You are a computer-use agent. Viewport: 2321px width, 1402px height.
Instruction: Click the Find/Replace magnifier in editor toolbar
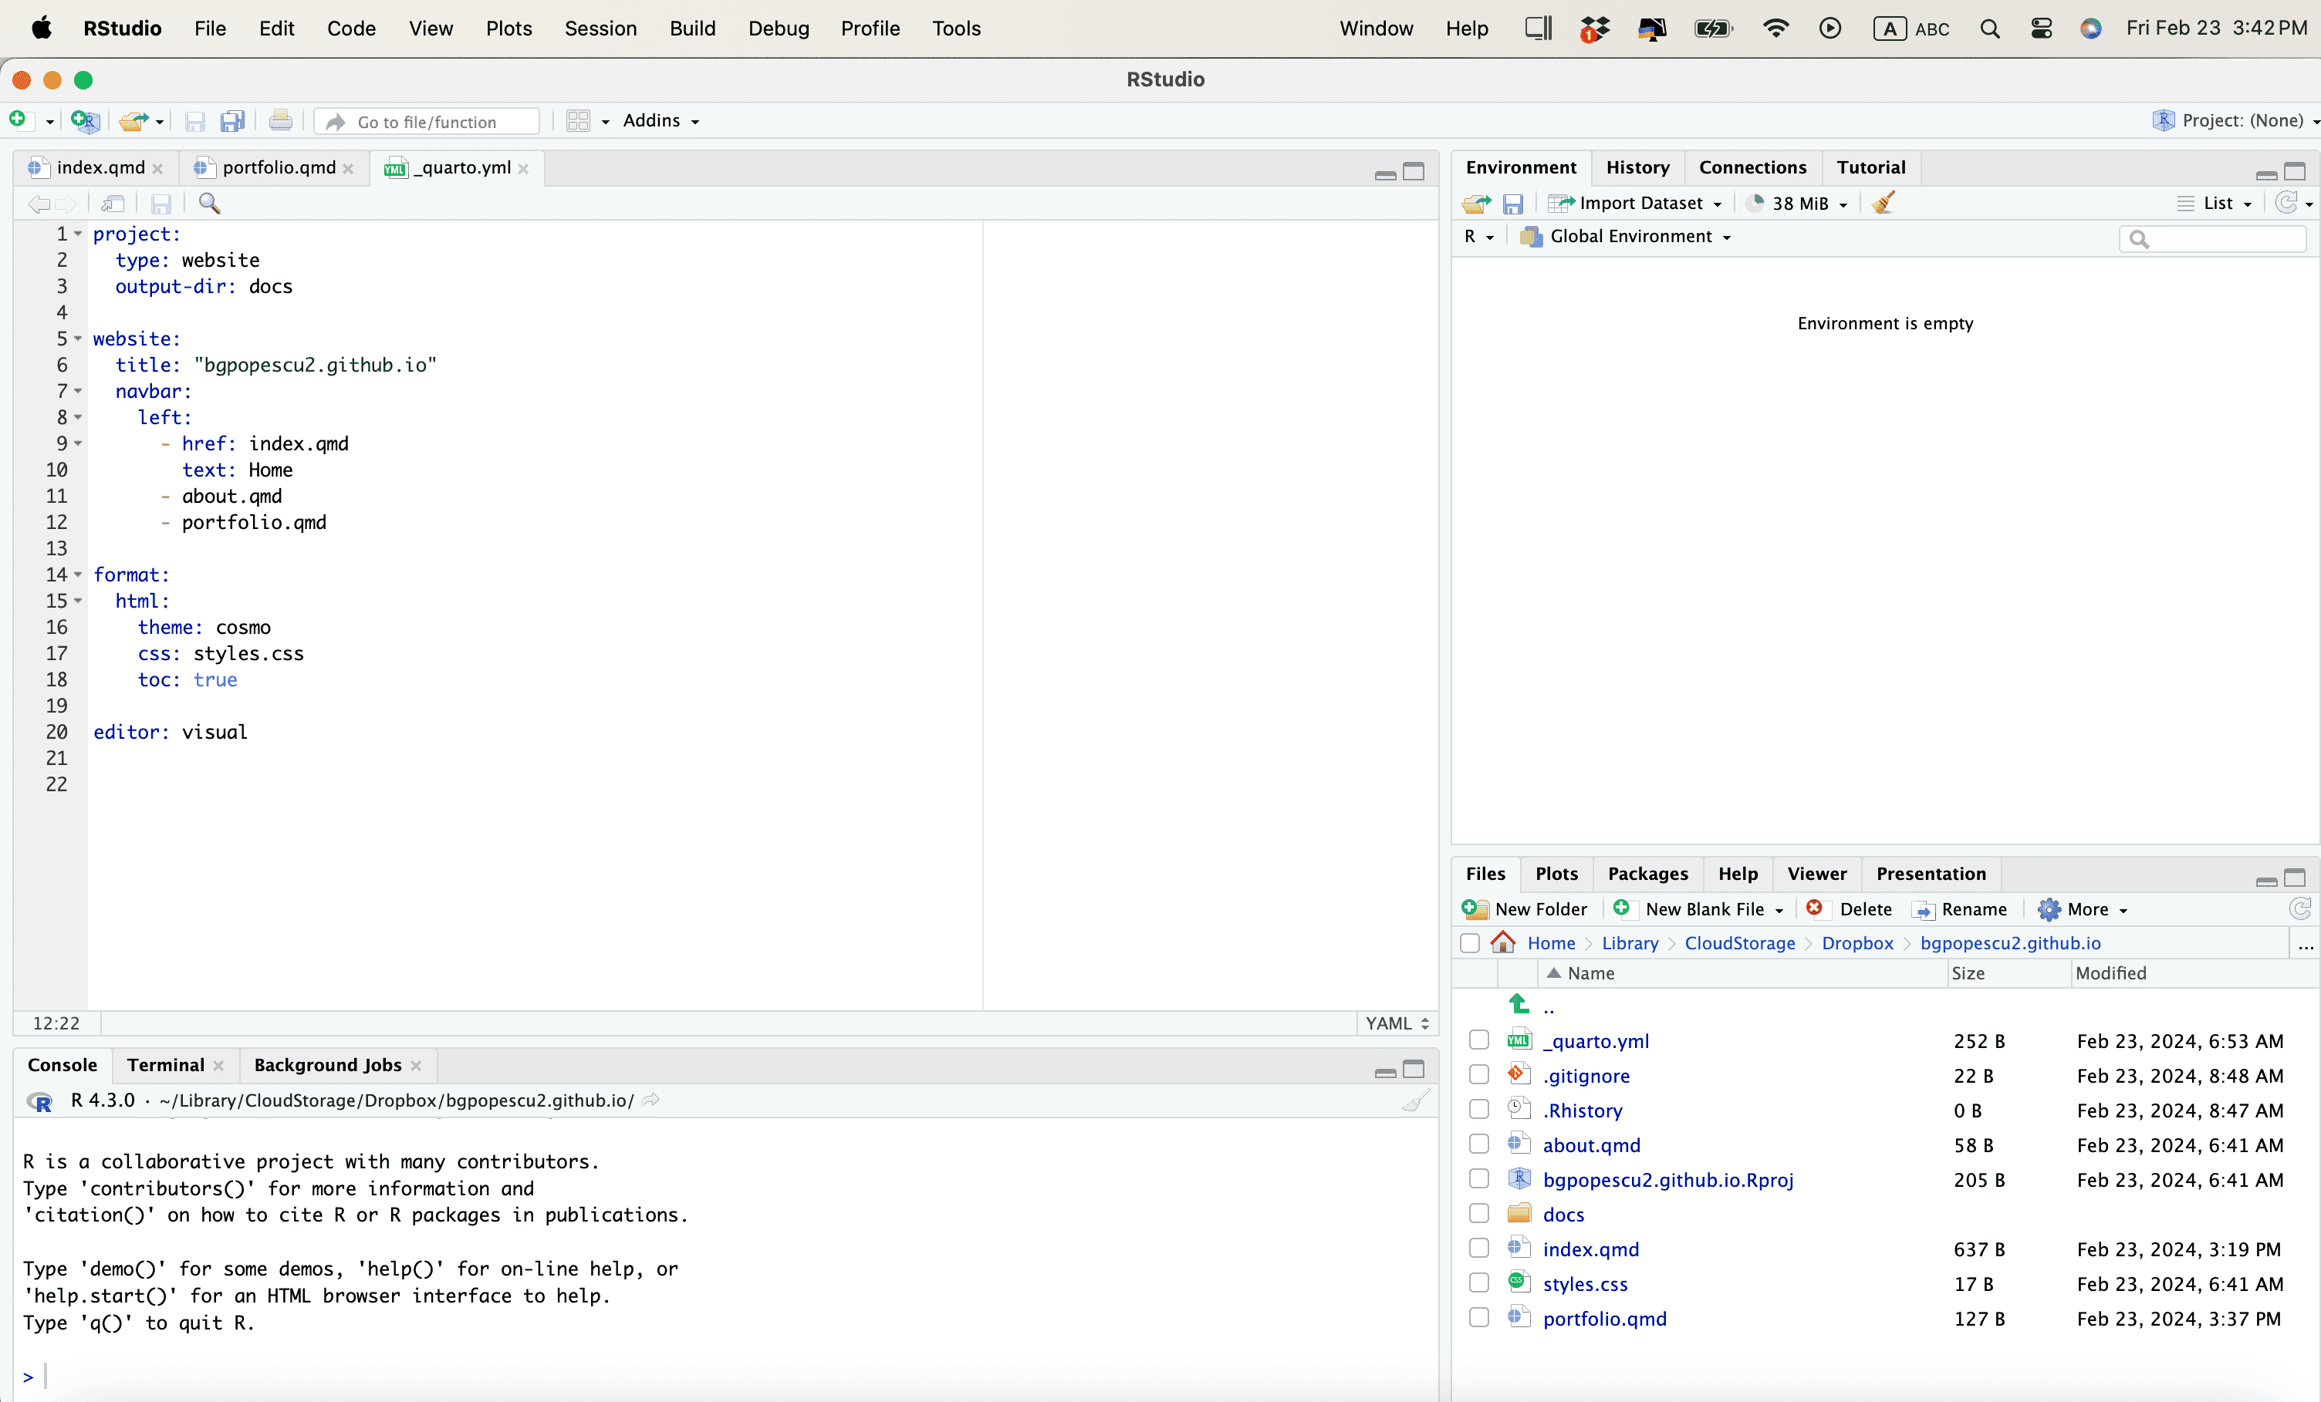click(209, 204)
